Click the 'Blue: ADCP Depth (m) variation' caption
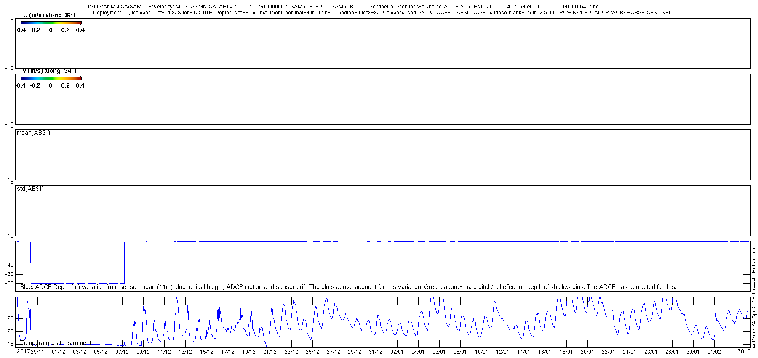This screenshot has height=358, width=758. [x=348, y=287]
